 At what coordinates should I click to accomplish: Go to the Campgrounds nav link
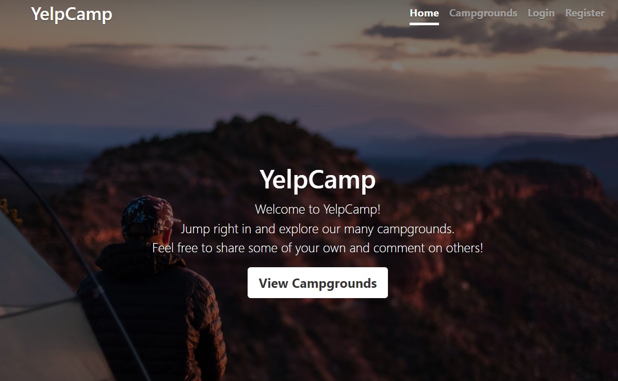(483, 13)
